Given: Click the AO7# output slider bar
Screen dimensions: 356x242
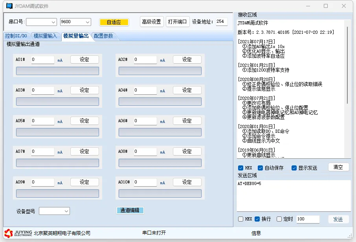Looking at the screenshot, I should 57,163.
